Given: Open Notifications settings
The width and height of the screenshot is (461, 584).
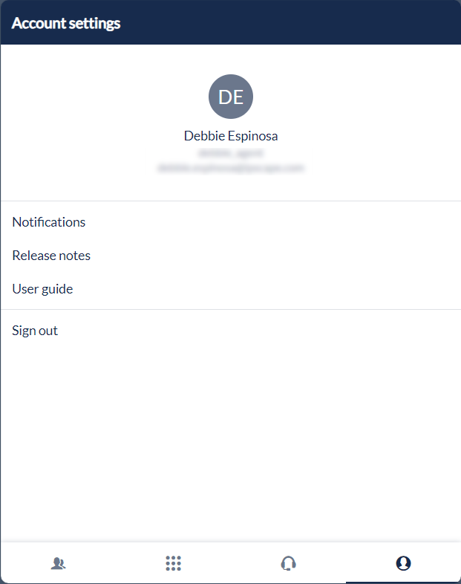Looking at the screenshot, I should 49,222.
